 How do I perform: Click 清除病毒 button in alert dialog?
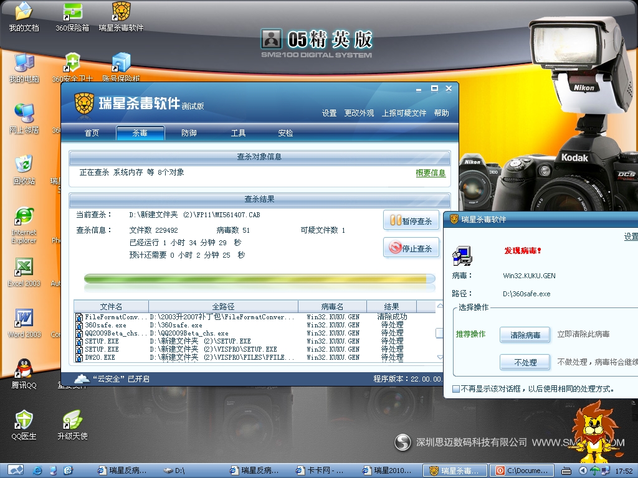pos(525,335)
